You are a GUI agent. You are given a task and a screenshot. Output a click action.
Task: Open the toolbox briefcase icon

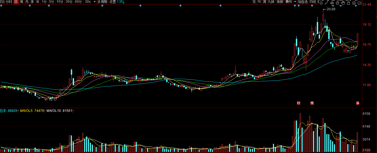337,3
